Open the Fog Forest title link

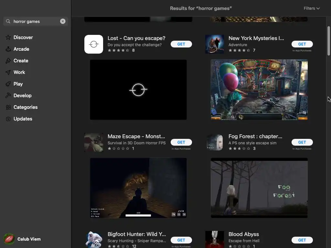tap(255, 137)
